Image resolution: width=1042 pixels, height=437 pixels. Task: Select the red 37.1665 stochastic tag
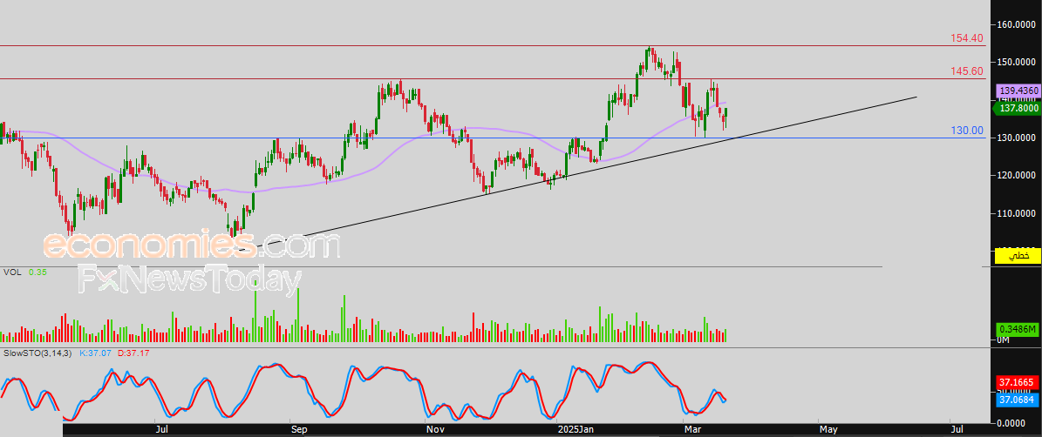point(1017,383)
